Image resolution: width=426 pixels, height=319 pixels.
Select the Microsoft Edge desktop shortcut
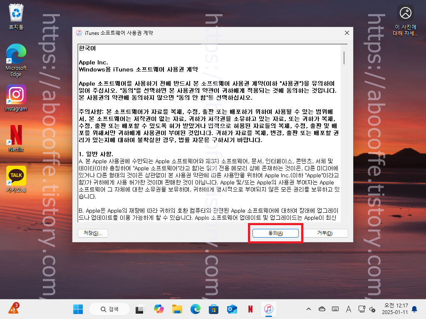pos(16,60)
